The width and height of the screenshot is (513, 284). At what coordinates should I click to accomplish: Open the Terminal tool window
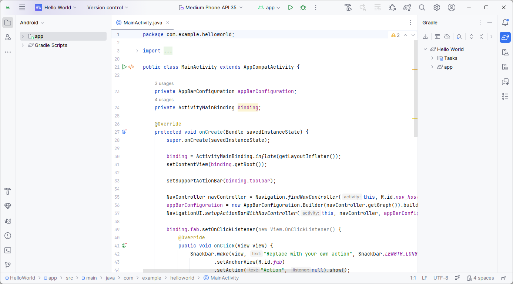8,250
